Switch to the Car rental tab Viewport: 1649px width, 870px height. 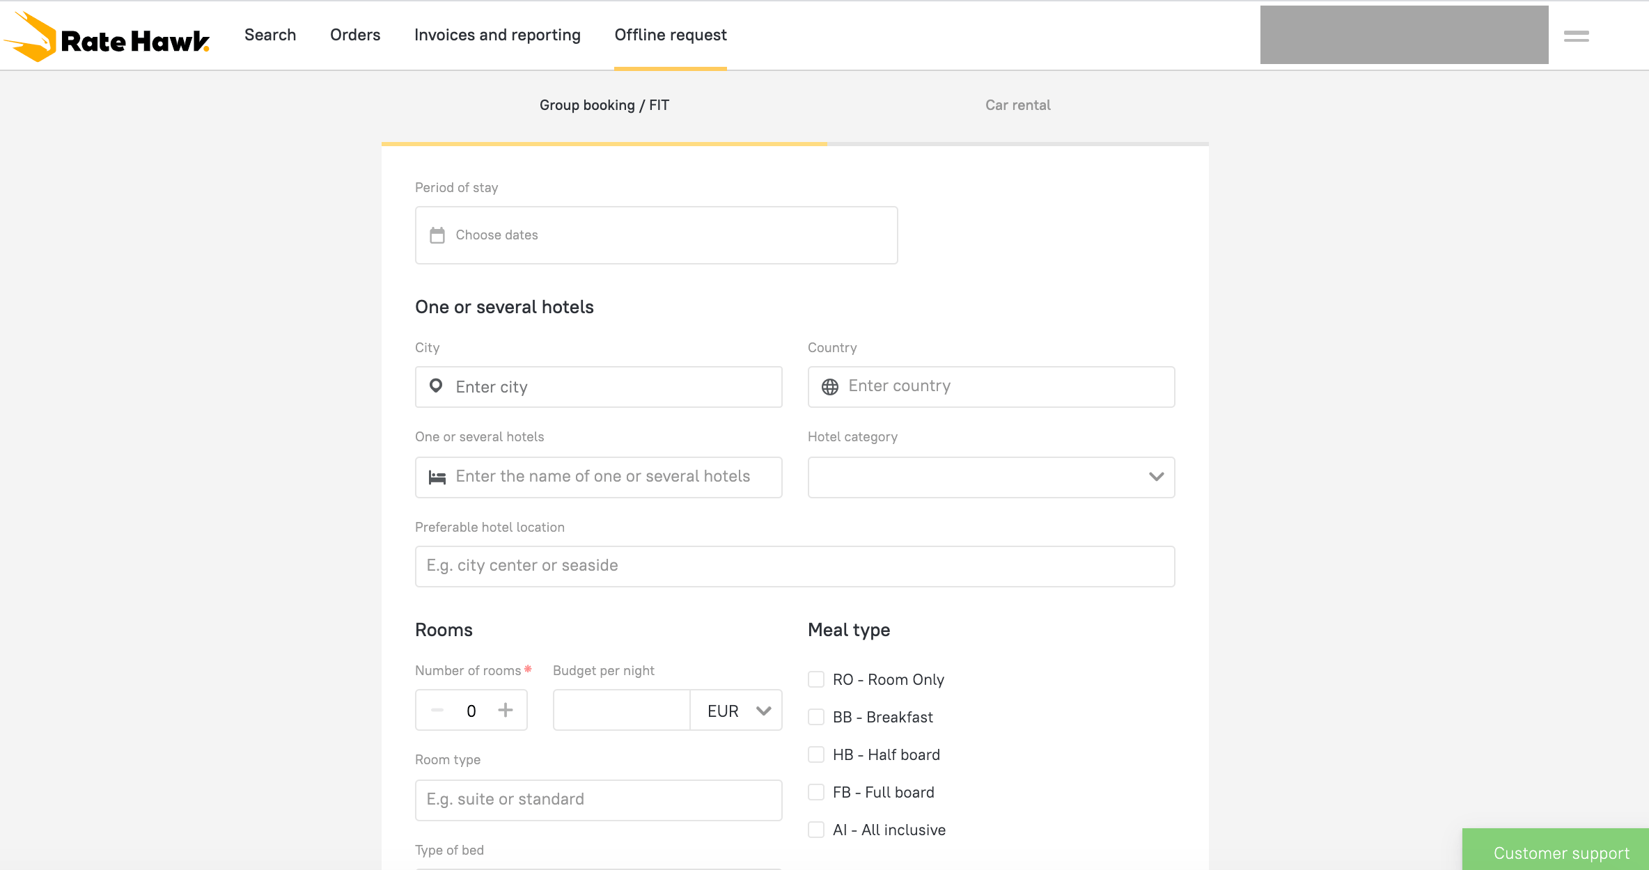click(x=1017, y=105)
